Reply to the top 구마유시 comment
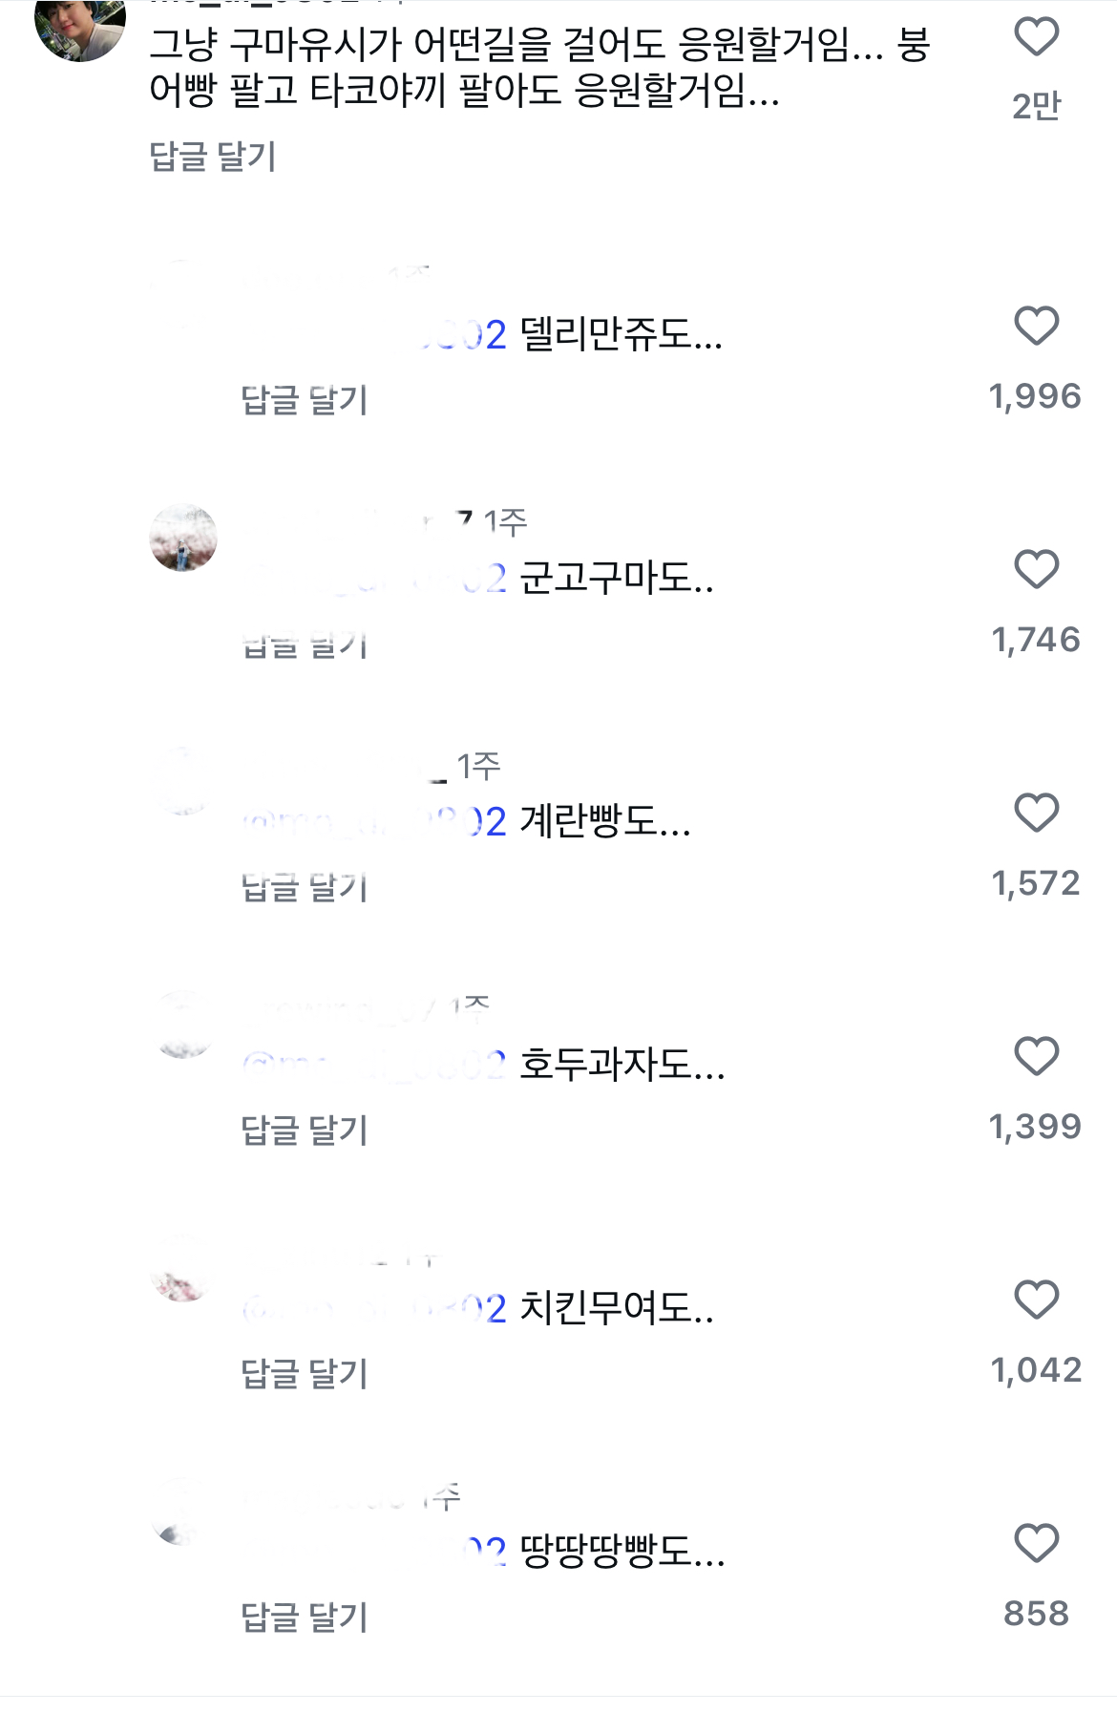1117x1713 pixels. click(213, 157)
